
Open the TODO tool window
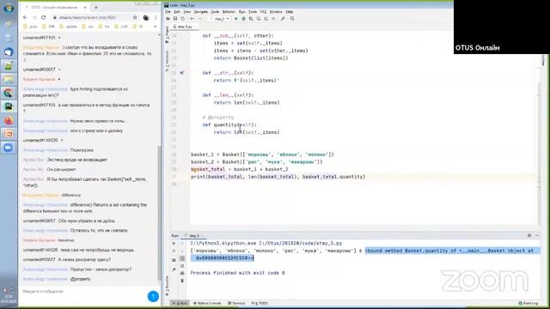click(260, 303)
